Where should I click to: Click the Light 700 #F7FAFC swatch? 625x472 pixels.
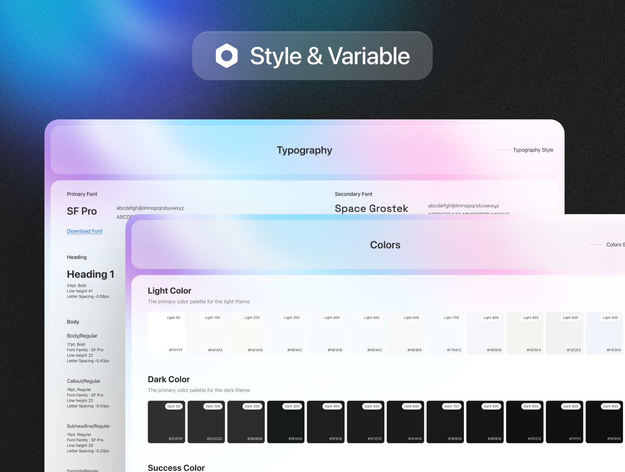445,333
